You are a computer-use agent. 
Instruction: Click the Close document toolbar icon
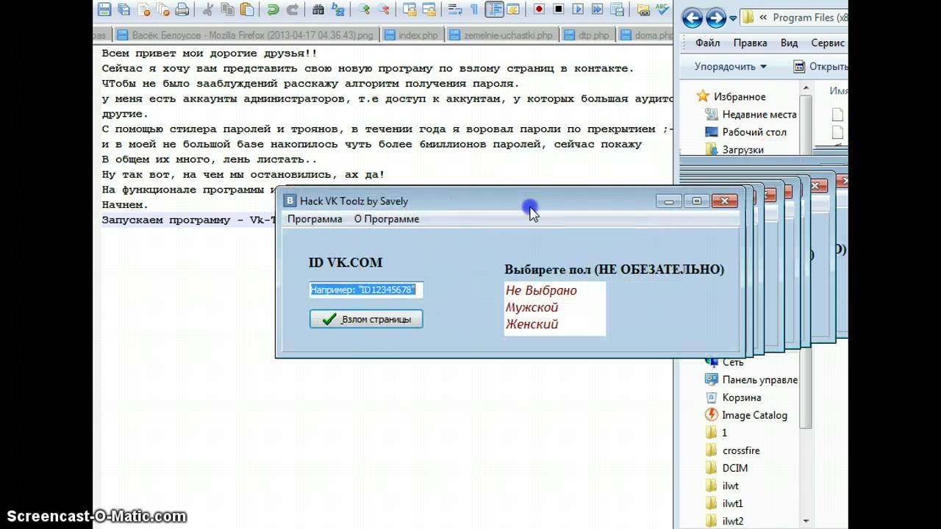tap(143, 10)
